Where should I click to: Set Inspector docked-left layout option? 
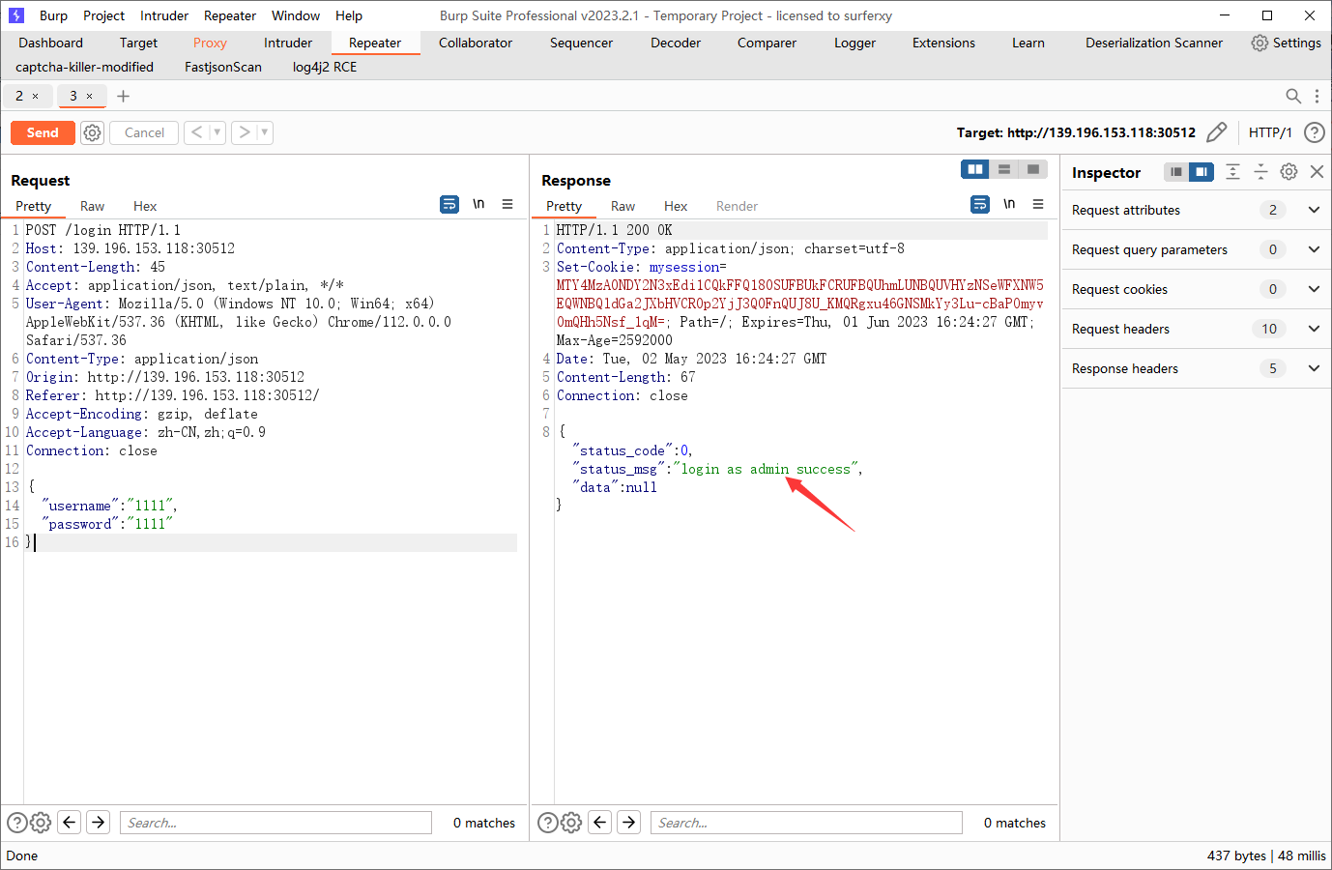tap(1175, 172)
